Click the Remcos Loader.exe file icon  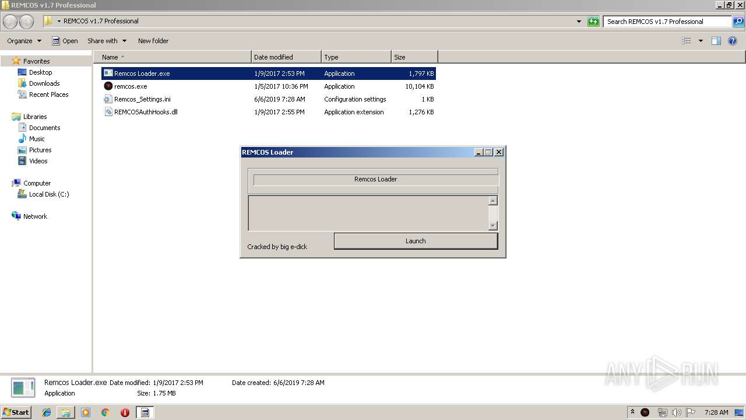point(108,73)
